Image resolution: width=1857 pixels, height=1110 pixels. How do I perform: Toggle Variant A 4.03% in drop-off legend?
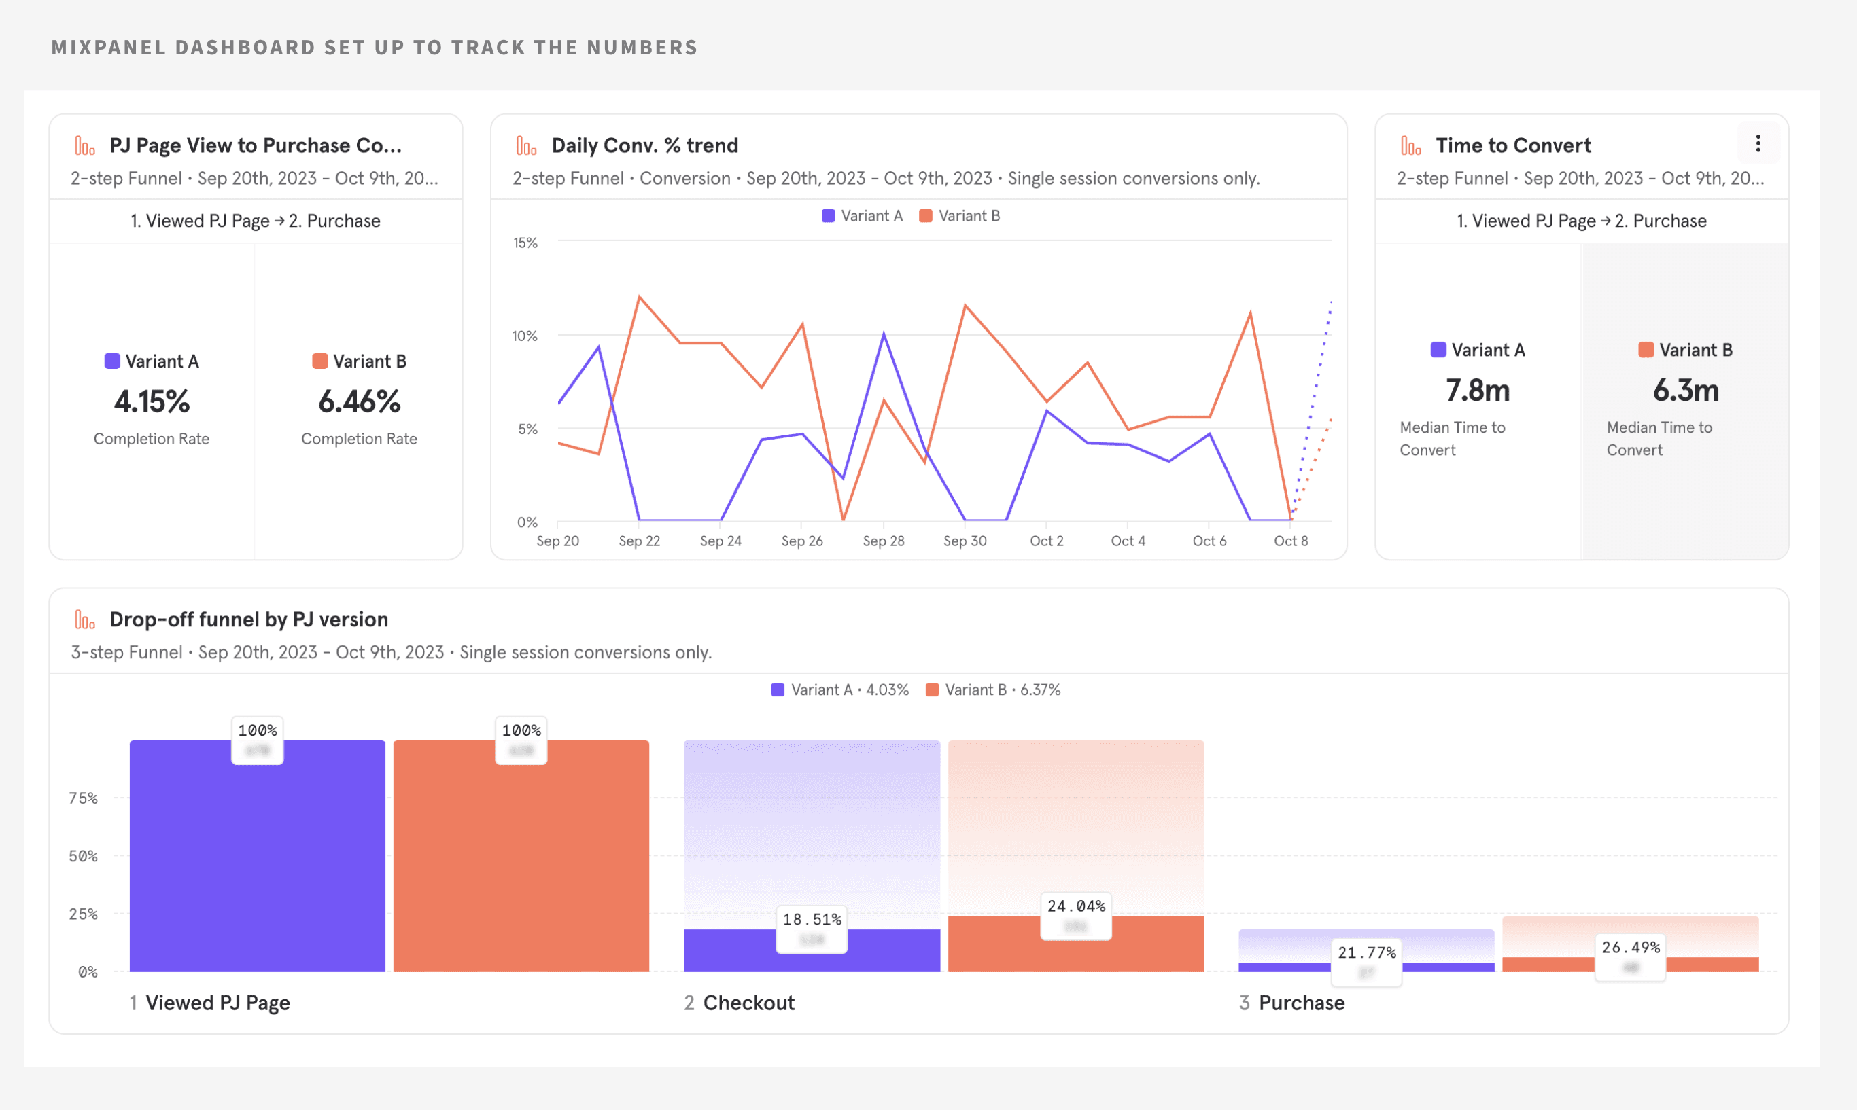coord(839,690)
